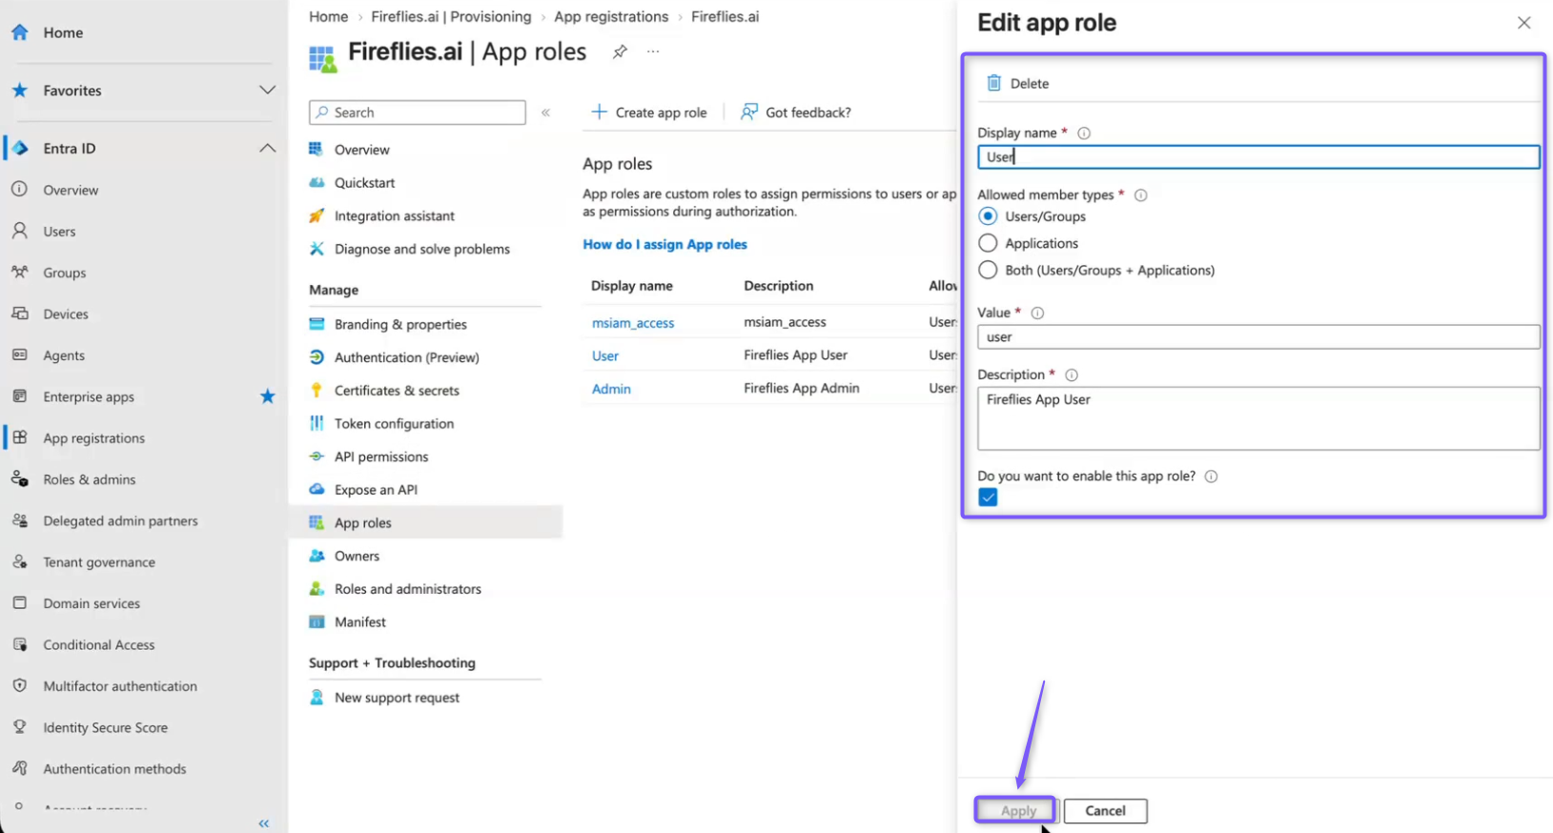Choose Both (Users/Groups + Applications) option
Viewport: 1553px width, 833px height.
[x=988, y=270]
